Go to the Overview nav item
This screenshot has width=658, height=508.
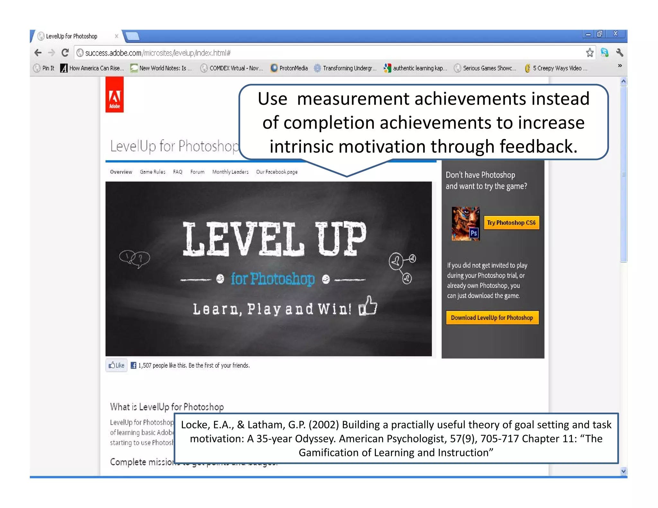pyautogui.click(x=121, y=172)
